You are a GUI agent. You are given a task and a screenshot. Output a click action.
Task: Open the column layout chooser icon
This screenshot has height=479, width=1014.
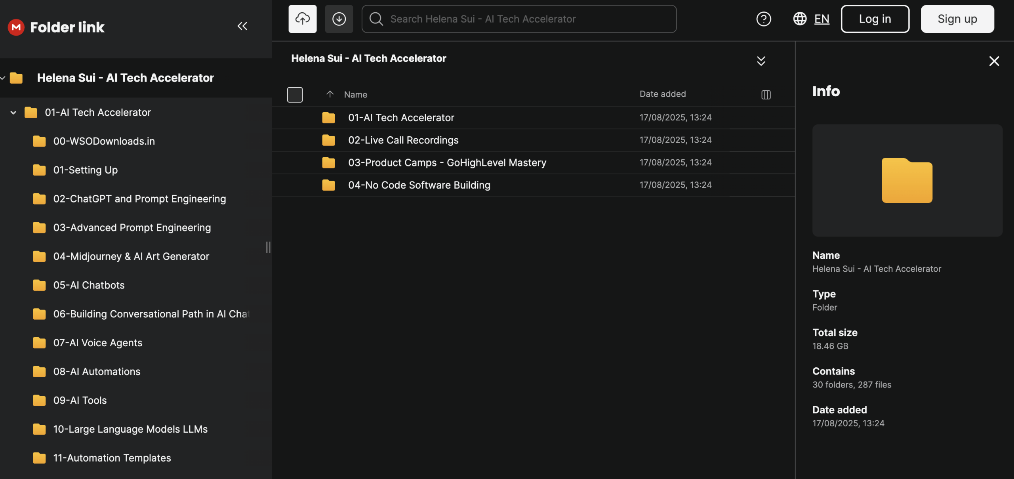(766, 95)
